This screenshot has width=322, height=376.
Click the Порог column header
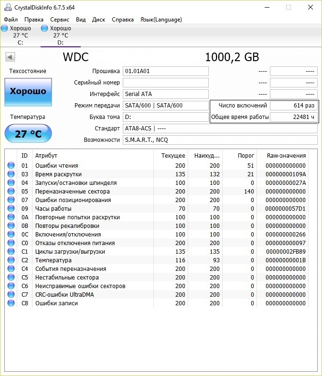point(239,156)
